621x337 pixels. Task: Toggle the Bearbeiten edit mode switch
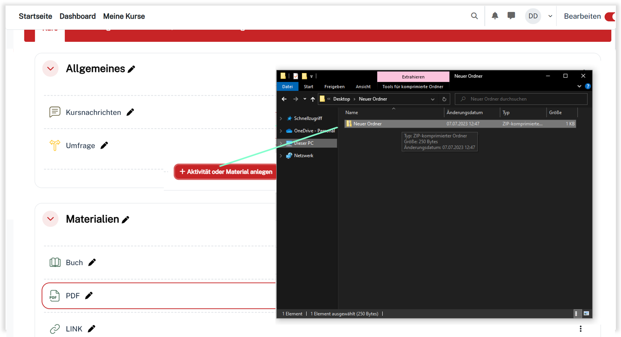(611, 17)
